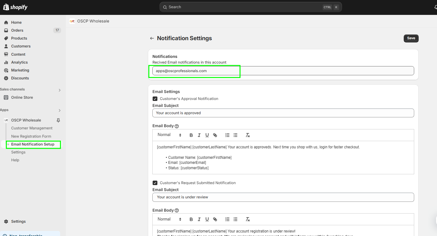Insert a link using the approval email toolbar

(x=215, y=135)
